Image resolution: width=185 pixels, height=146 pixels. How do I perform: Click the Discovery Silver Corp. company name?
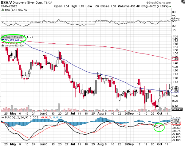28,2
